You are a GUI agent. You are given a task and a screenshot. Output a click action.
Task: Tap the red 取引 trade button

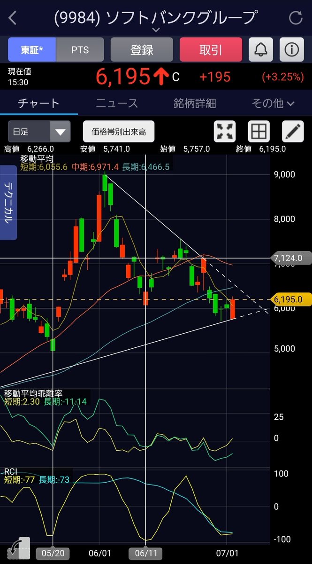(x=211, y=50)
